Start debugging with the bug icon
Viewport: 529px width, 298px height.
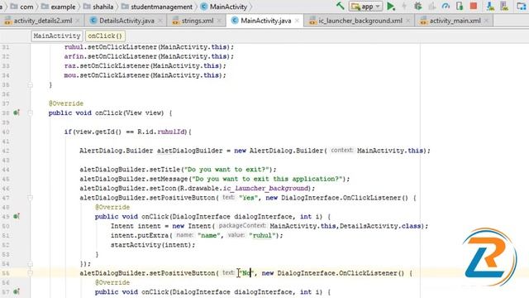pos(417,6)
